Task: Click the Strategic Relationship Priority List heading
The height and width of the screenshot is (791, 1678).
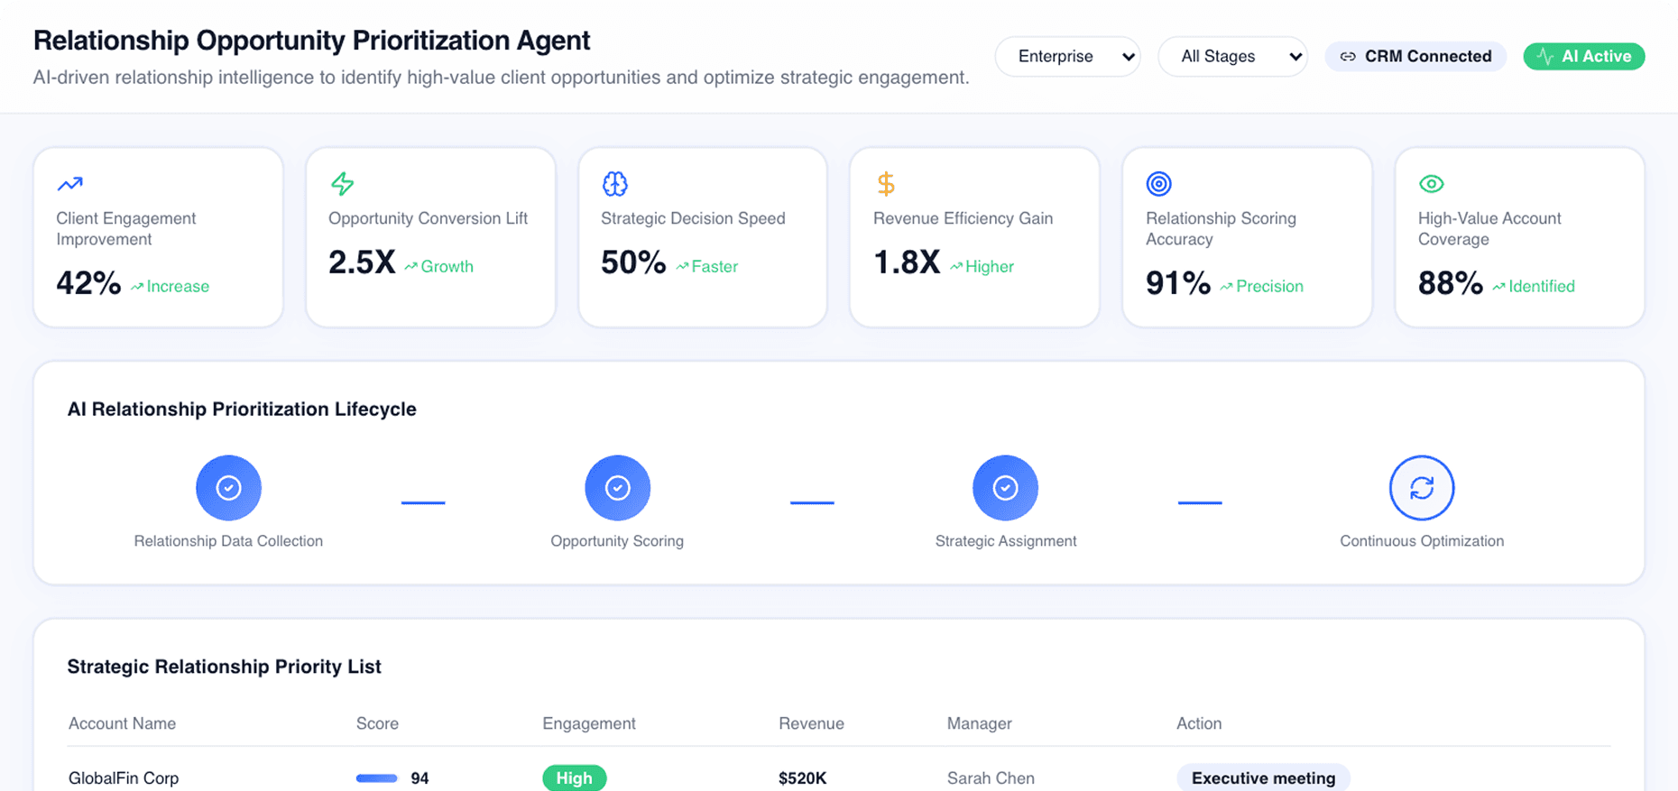Action: pos(224,667)
